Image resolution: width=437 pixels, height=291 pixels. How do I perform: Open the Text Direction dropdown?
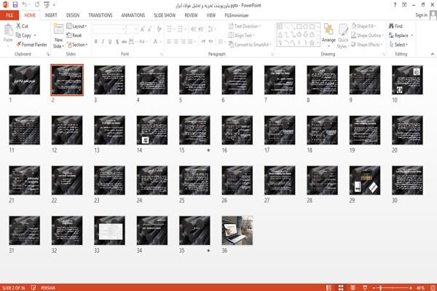click(x=245, y=26)
